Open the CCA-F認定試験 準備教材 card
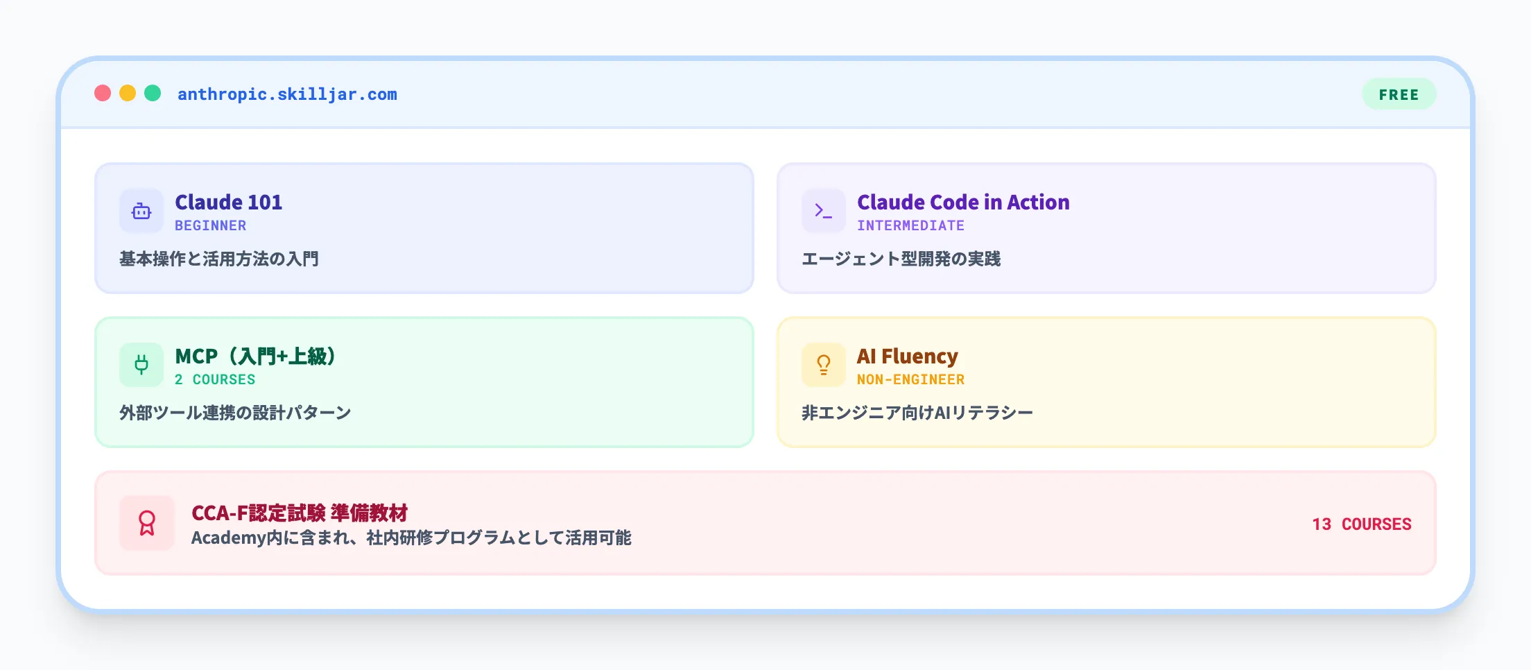This screenshot has height=670, width=1531. [765, 522]
